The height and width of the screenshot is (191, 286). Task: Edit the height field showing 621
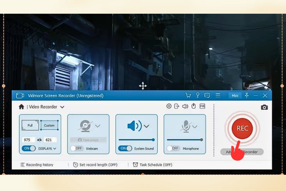pos(50,140)
